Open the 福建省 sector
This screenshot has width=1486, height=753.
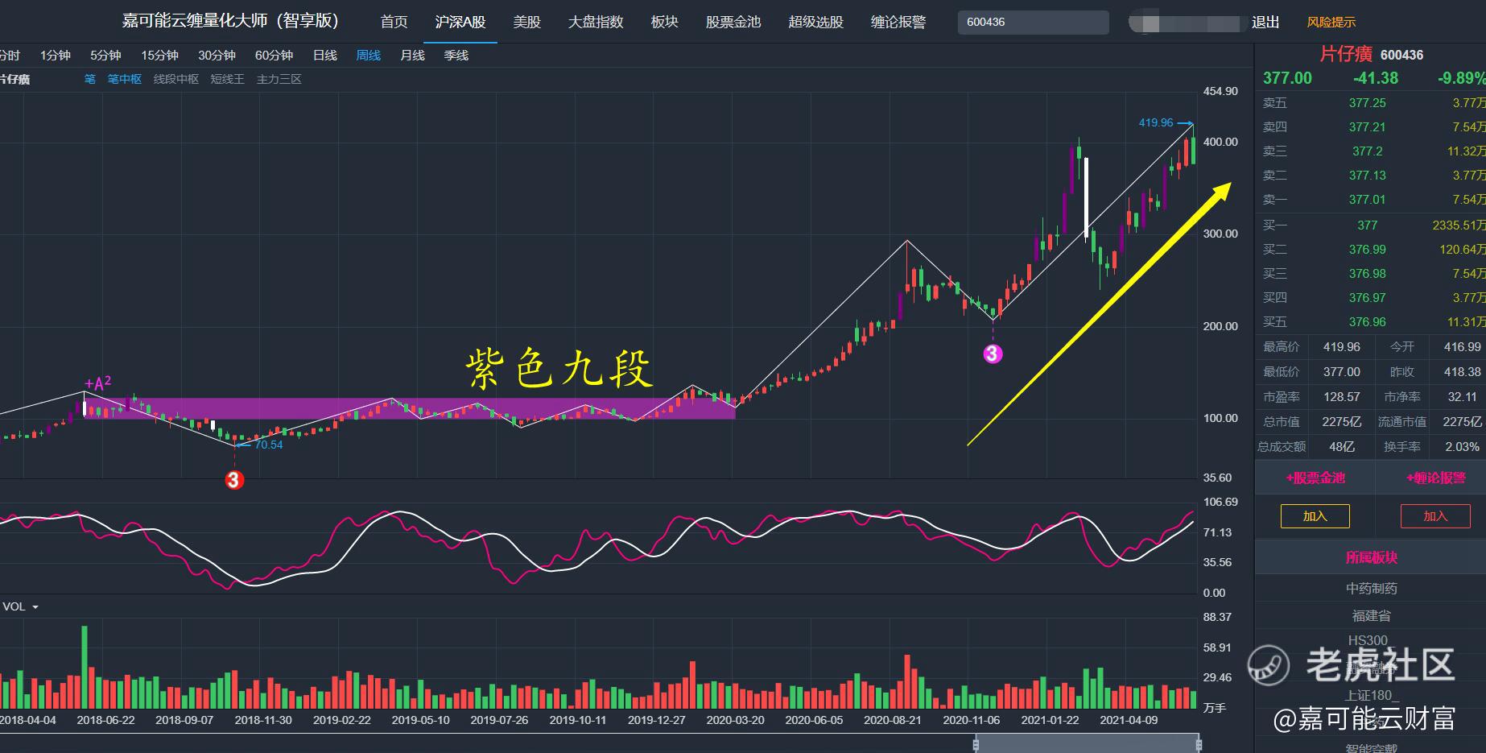pos(1372,615)
